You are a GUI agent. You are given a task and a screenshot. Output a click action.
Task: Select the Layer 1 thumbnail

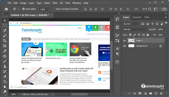(131, 40)
